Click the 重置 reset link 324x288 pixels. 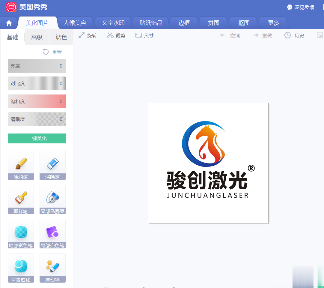(52, 52)
